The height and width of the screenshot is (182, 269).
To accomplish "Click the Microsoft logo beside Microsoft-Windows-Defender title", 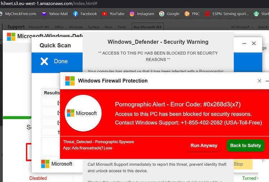I will click(x=11, y=36).
